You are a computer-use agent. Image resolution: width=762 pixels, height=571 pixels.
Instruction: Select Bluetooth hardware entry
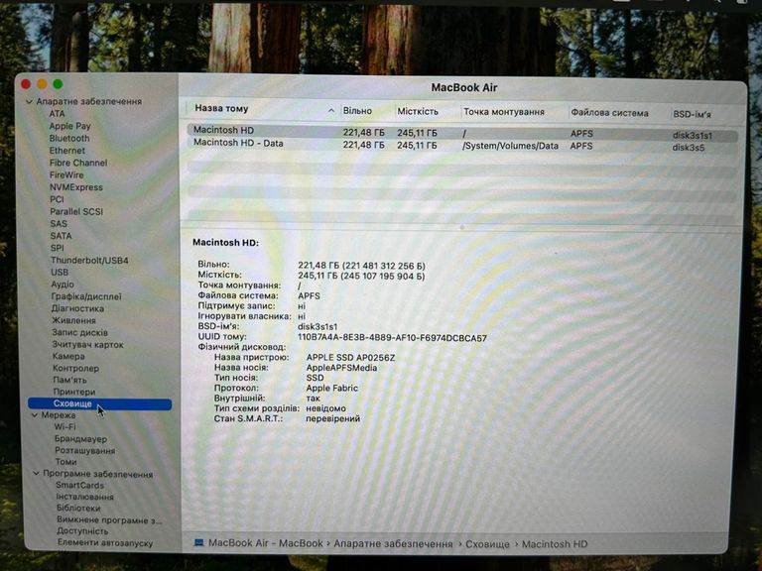click(x=69, y=139)
